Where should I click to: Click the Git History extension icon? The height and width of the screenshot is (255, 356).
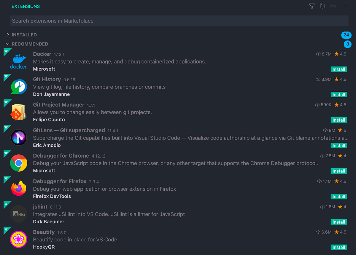coord(18,86)
